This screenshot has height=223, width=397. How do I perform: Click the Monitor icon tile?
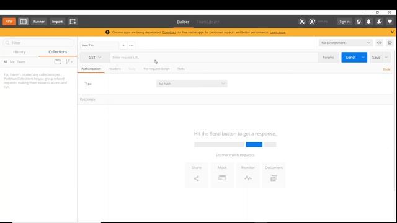pyautogui.click(x=248, y=175)
